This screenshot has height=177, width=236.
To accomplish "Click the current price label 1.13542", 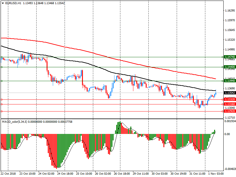I will coord(230,93).
